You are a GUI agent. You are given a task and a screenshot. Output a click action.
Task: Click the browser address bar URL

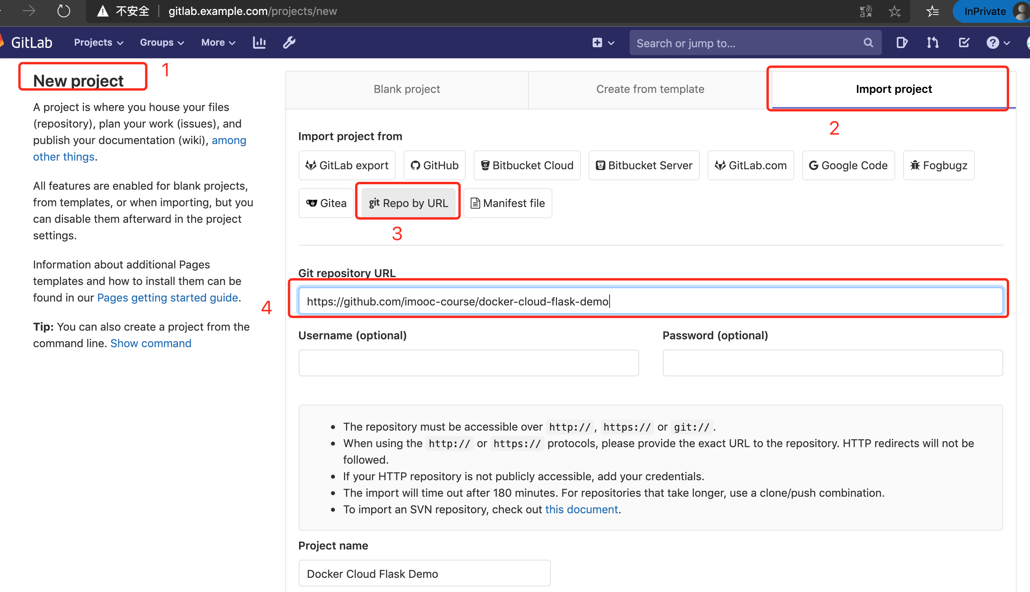coord(253,11)
